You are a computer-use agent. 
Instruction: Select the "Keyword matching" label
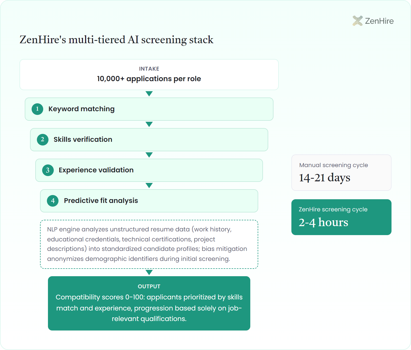(x=81, y=109)
